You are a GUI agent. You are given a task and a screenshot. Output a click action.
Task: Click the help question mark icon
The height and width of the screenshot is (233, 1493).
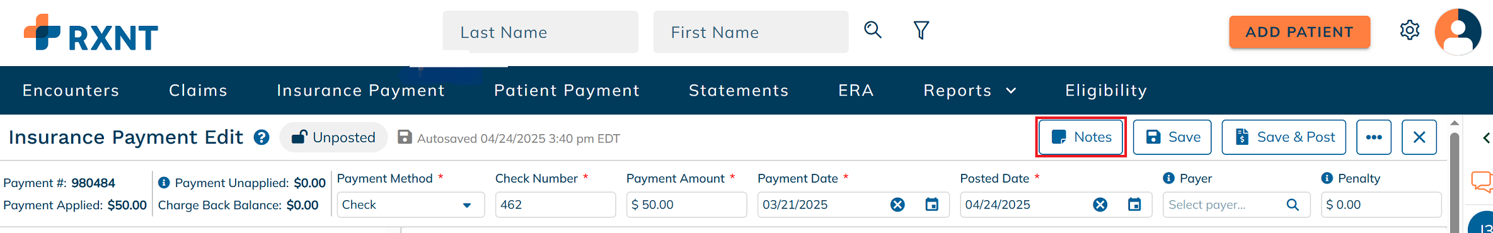(262, 137)
